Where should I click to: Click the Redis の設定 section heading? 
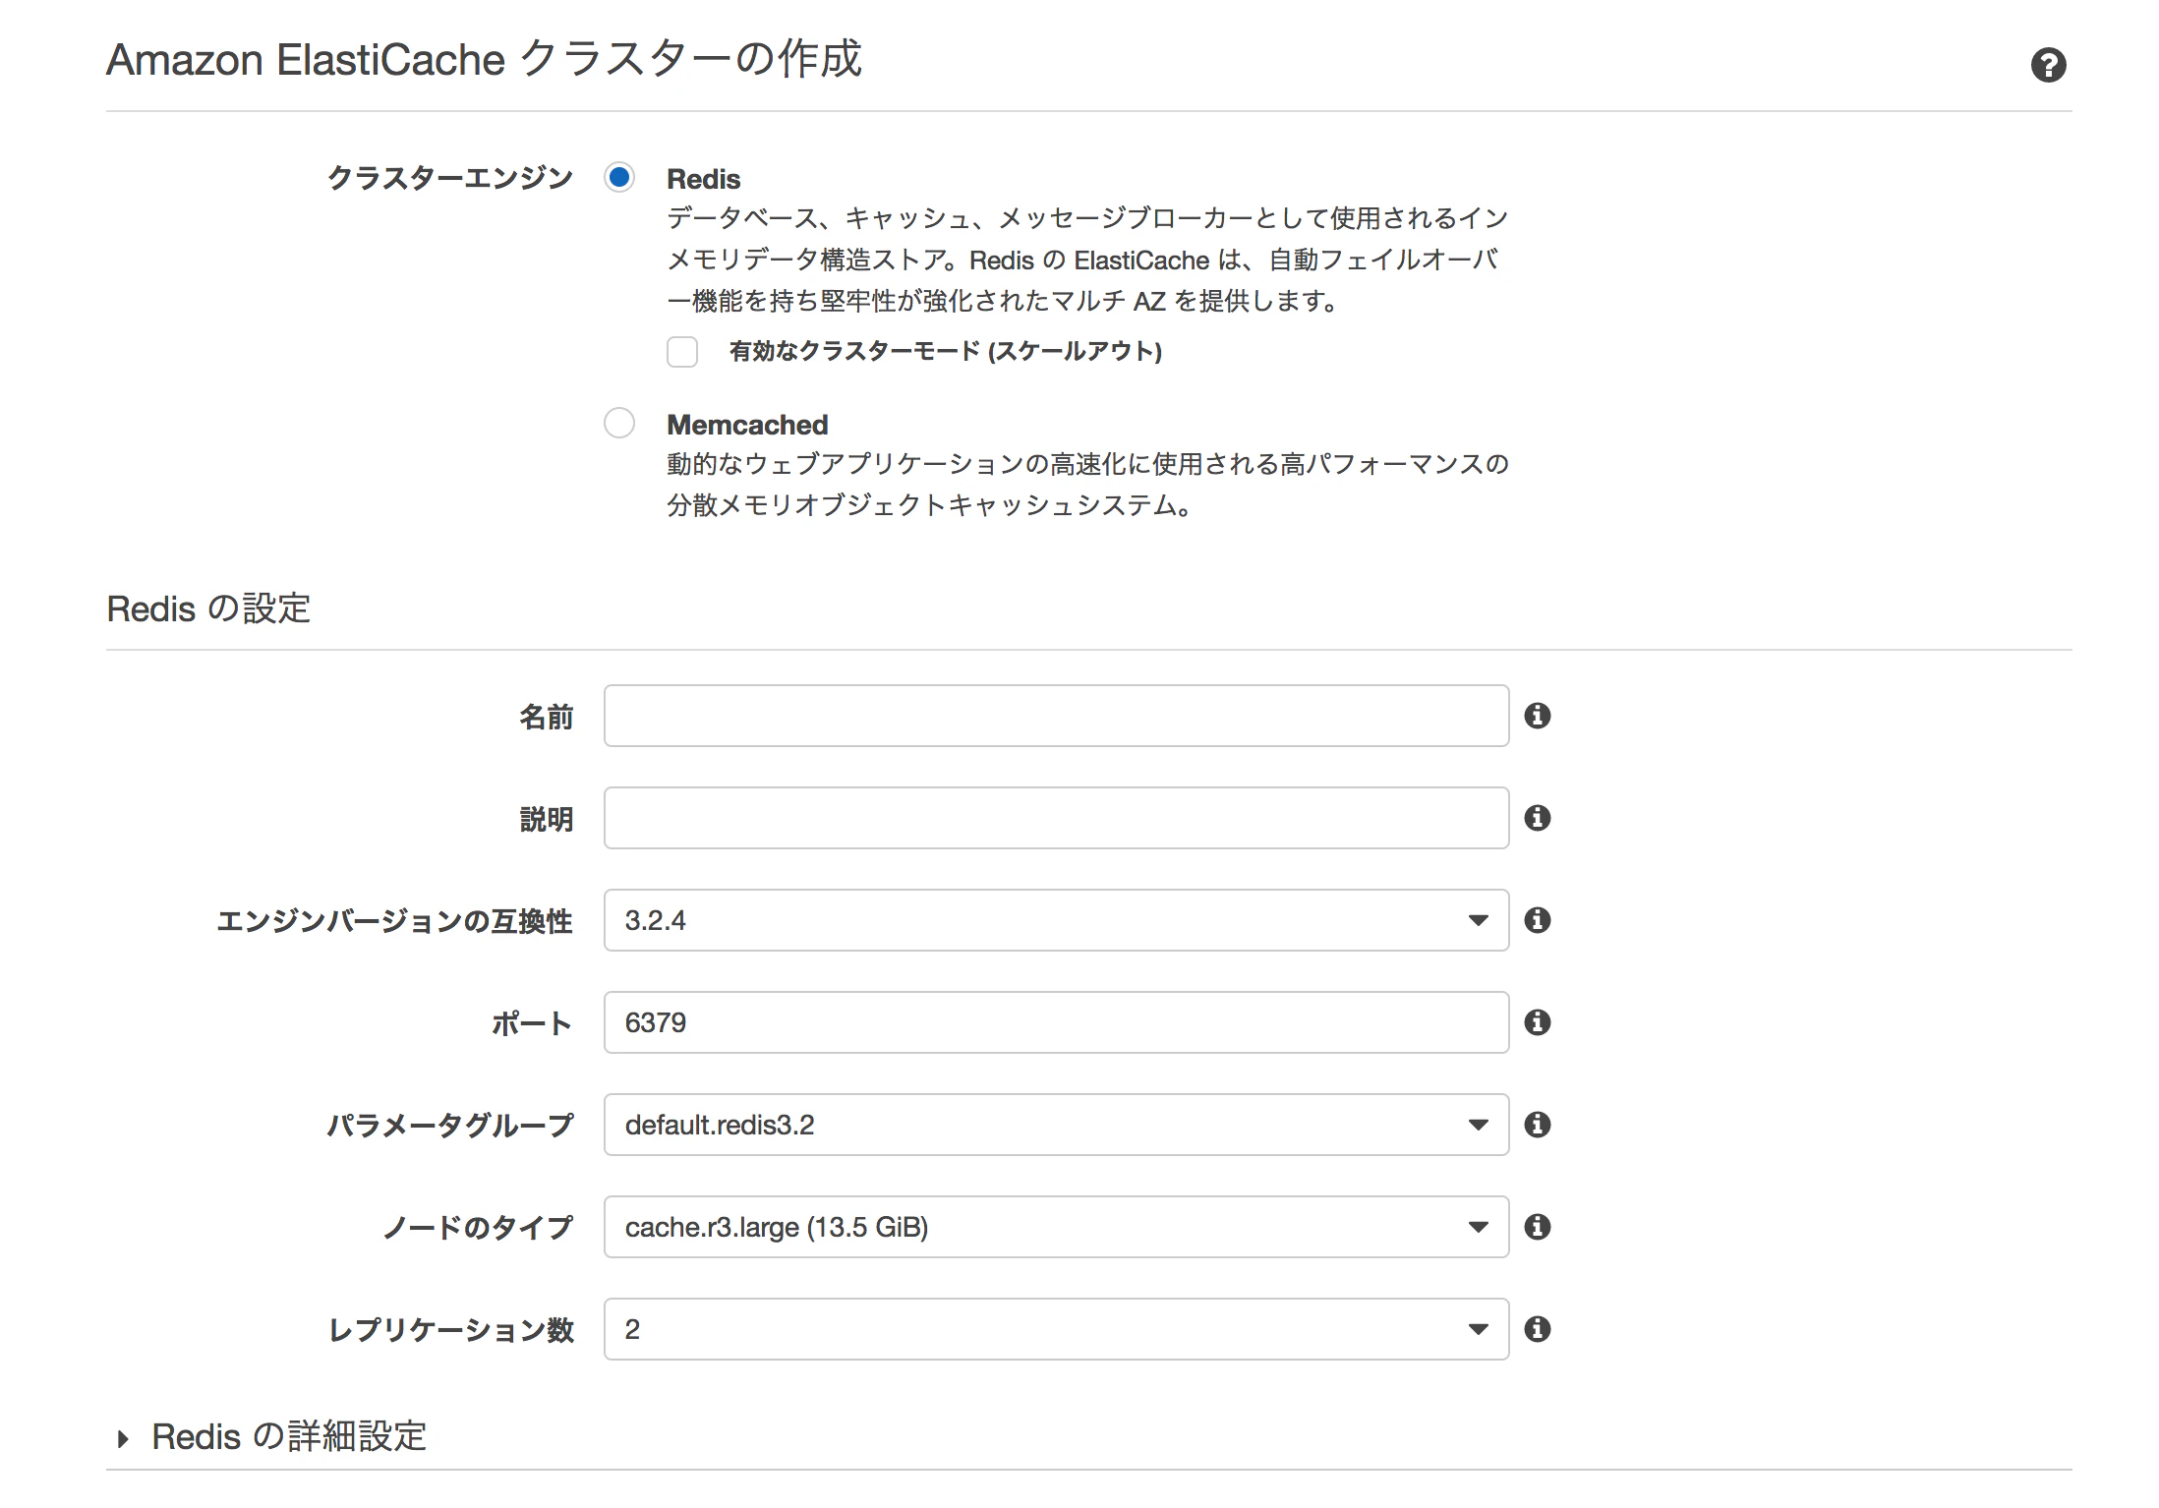[208, 609]
